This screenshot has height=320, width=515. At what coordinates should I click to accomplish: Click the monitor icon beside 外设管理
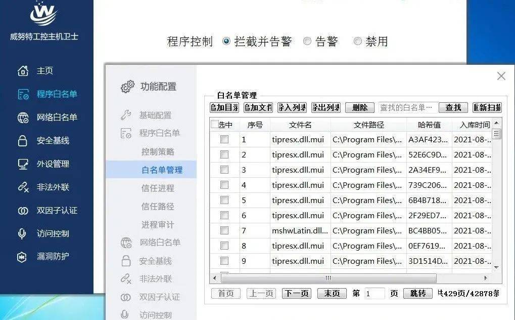click(23, 164)
